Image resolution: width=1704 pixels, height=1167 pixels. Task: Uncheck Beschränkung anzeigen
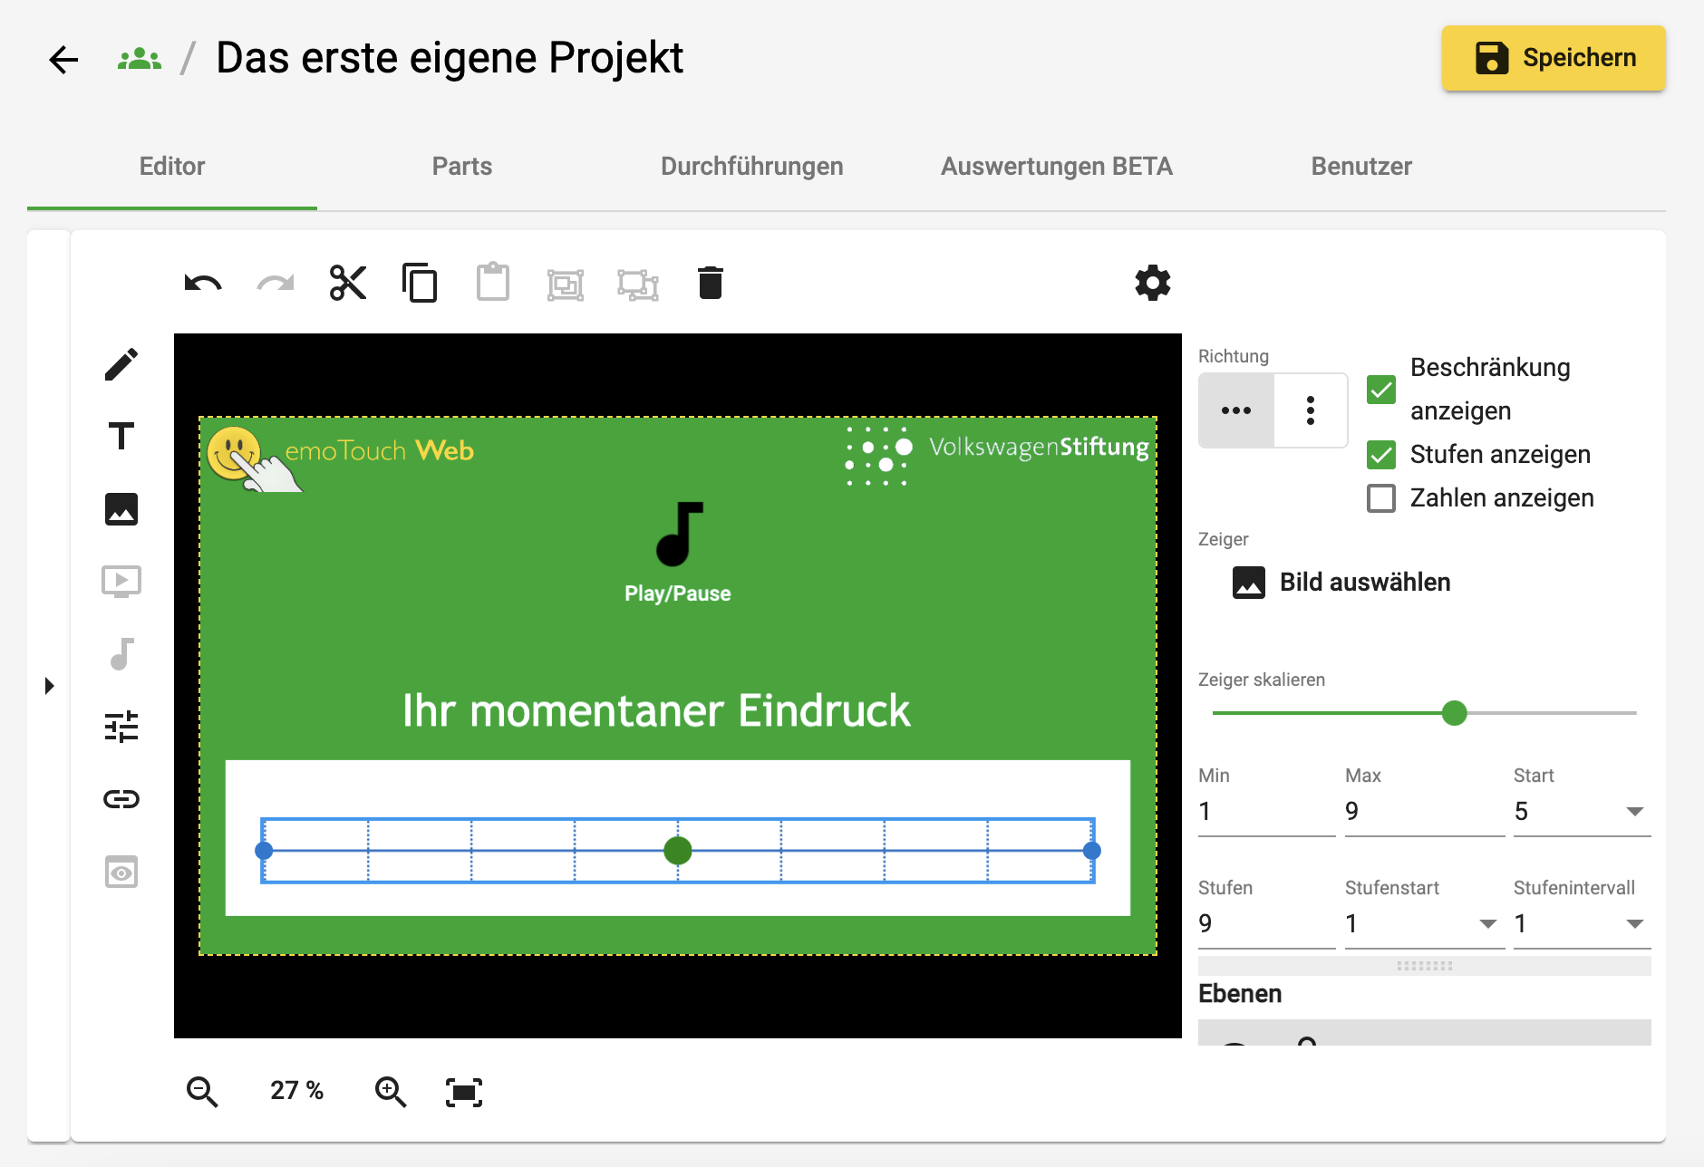(x=1381, y=390)
